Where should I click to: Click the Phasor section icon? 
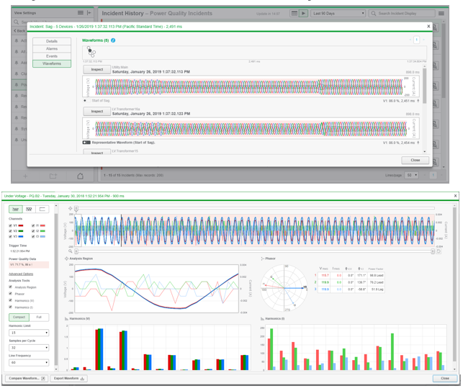(262, 259)
